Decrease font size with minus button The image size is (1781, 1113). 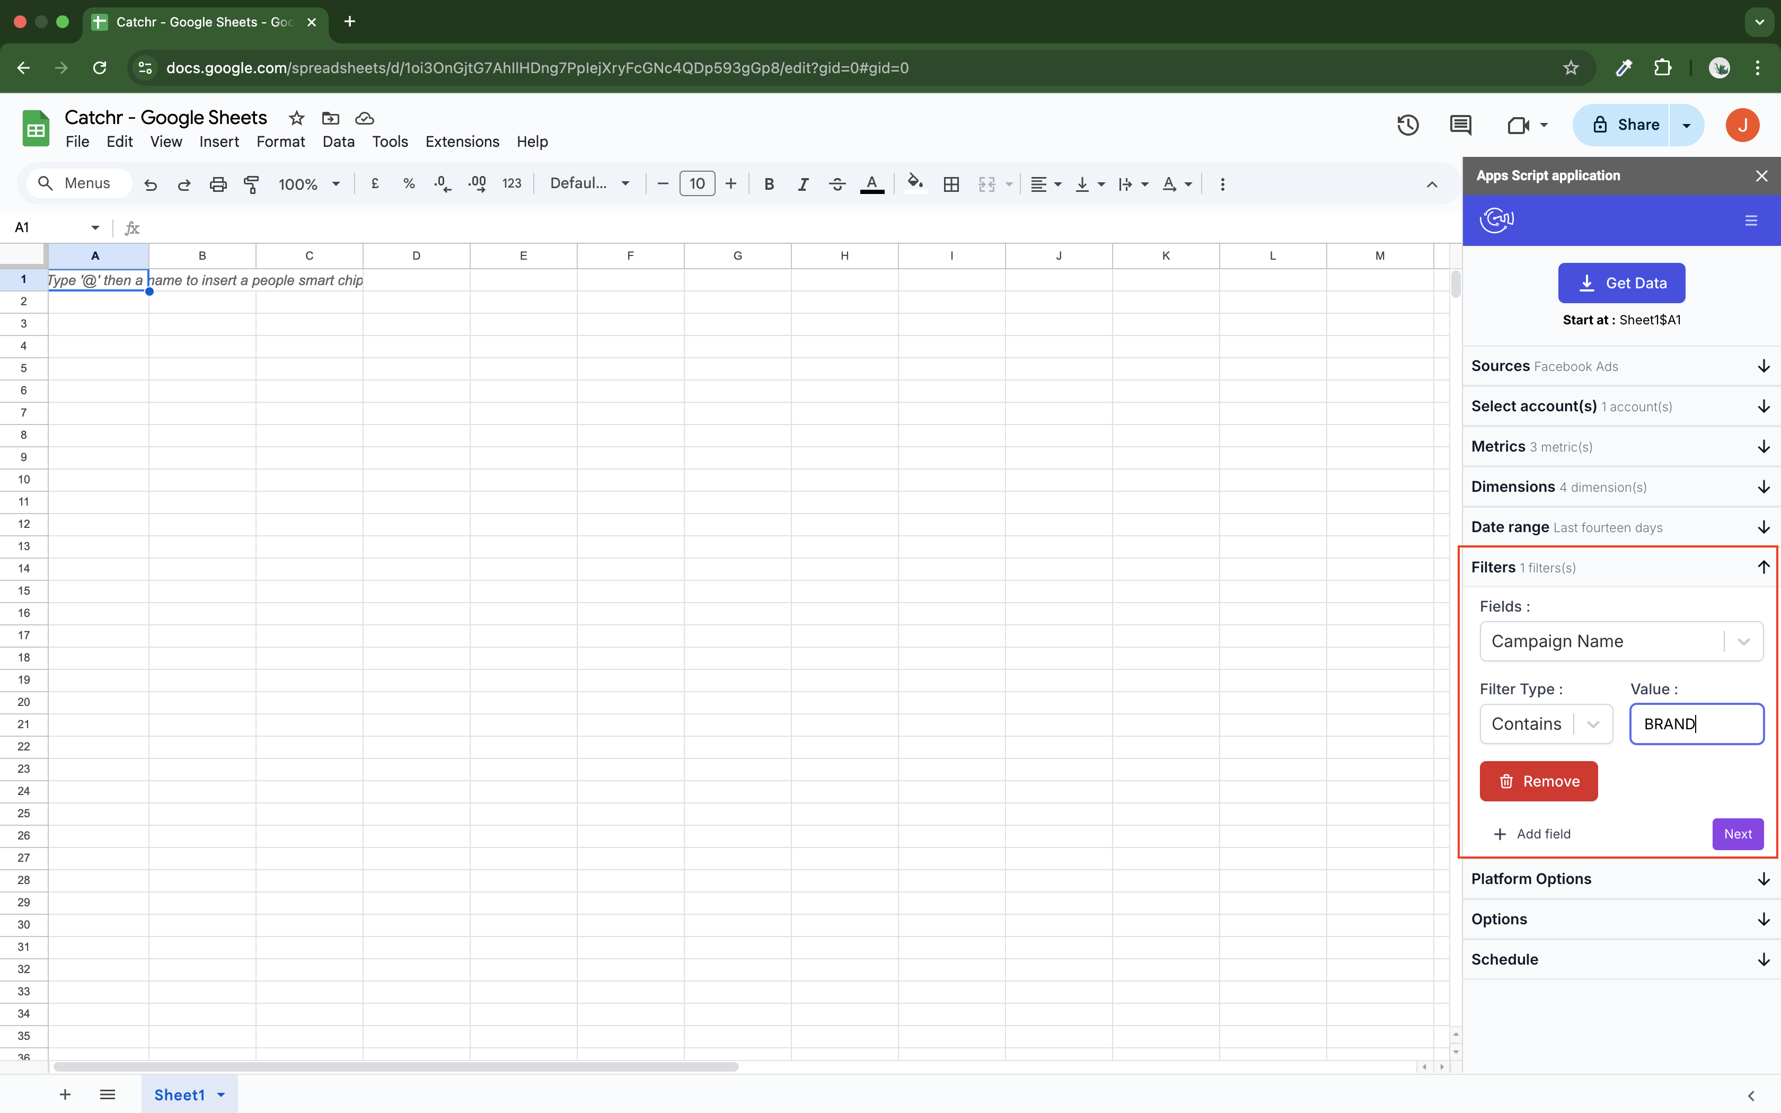coord(663,184)
